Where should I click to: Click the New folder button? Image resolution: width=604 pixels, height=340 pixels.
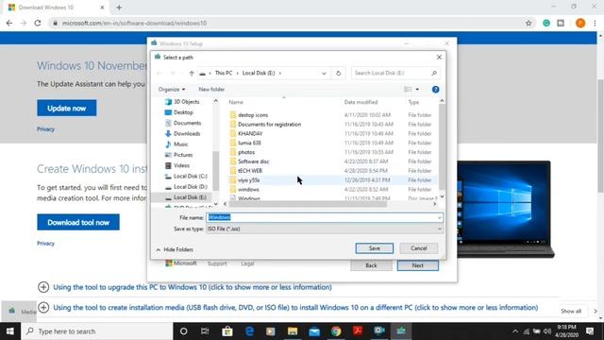tap(211, 90)
